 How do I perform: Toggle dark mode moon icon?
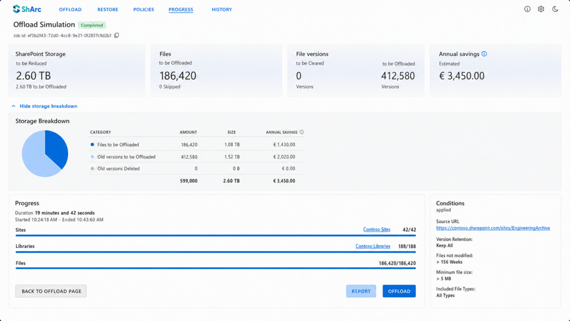click(x=555, y=9)
